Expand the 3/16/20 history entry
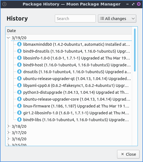 click(x=8, y=139)
